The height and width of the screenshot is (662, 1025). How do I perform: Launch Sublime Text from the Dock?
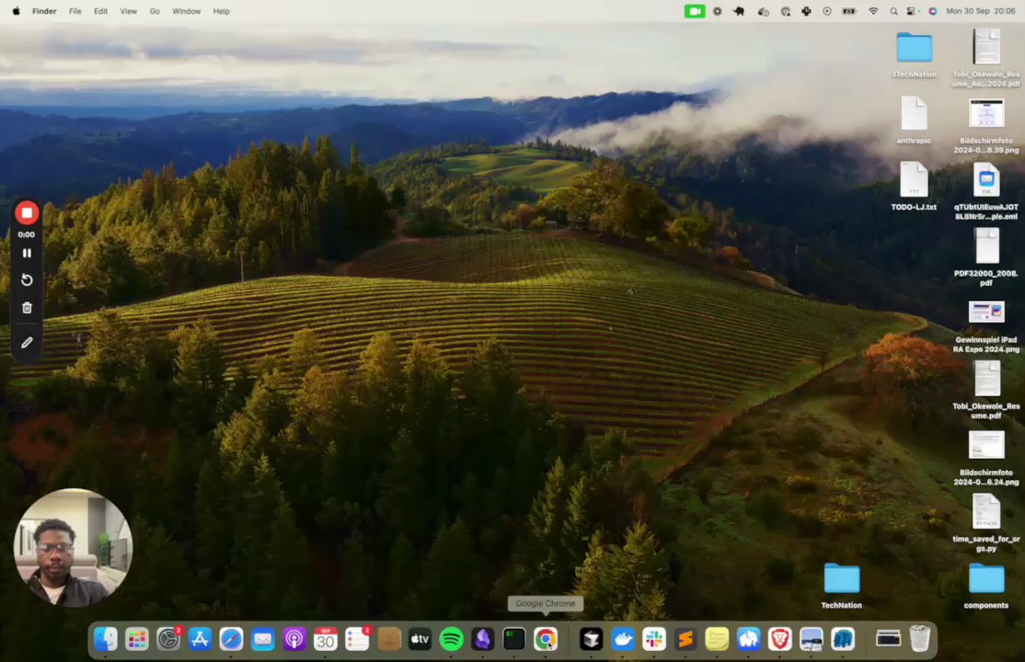(685, 639)
